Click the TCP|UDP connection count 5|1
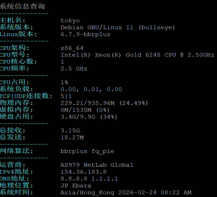Screen dimensions: 217x197 tap(66, 96)
